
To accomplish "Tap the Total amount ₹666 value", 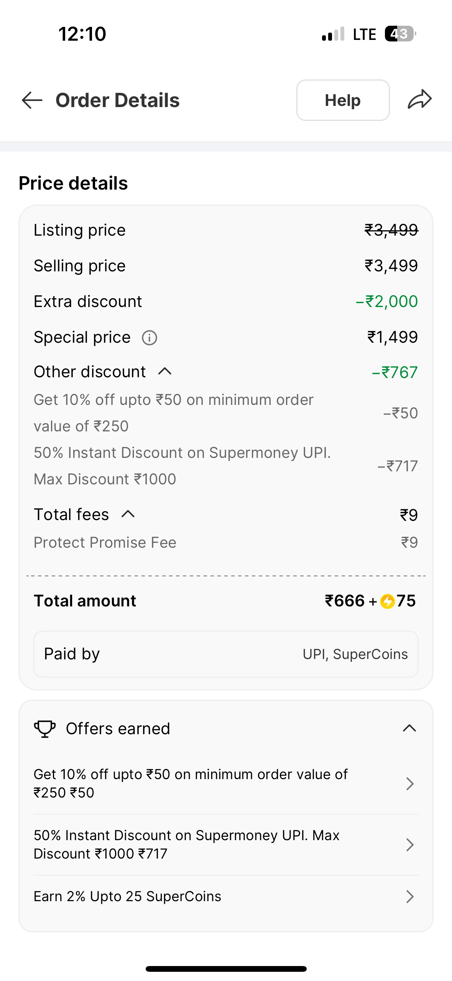I will 345,601.
